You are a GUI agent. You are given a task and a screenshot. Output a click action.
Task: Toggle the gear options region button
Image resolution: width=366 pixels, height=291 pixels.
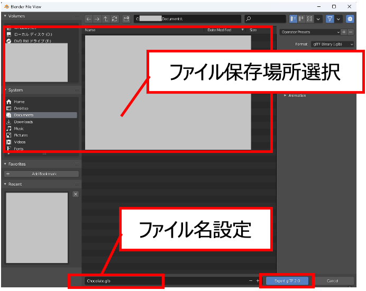coord(350,19)
